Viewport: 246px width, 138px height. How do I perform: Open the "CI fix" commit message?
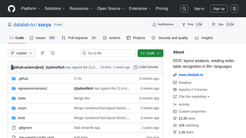point(78,79)
